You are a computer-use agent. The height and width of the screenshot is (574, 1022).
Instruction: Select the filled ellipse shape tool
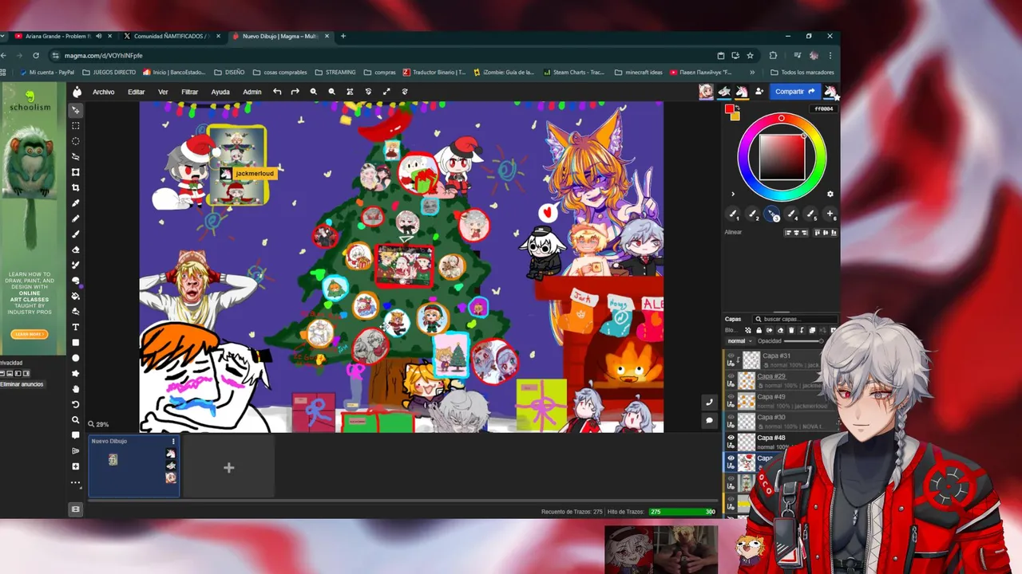point(76,358)
